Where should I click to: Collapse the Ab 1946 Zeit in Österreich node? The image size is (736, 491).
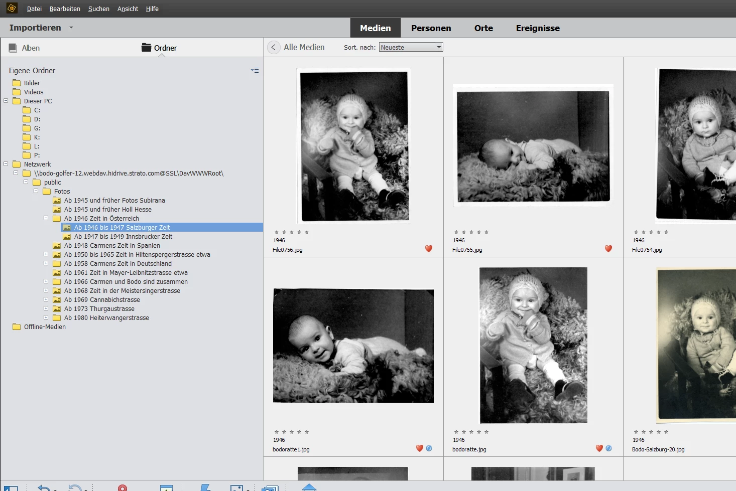pyautogui.click(x=46, y=218)
